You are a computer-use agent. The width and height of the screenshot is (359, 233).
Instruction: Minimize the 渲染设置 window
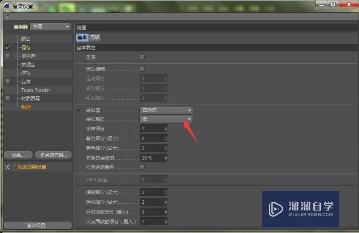(322, 4)
